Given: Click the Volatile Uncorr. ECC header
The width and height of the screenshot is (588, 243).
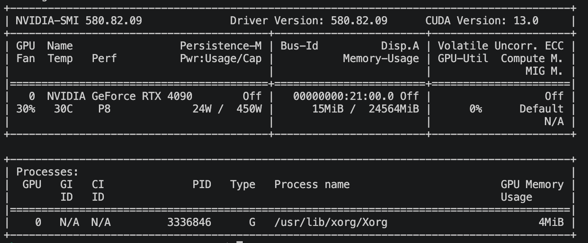Looking at the screenshot, I should [500, 45].
